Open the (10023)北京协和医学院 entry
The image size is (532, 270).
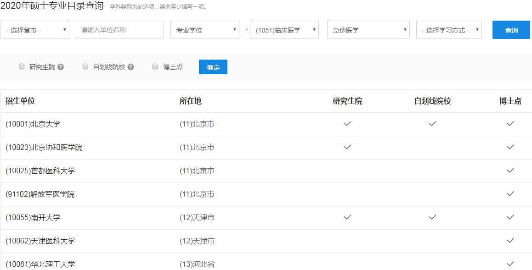44,148
